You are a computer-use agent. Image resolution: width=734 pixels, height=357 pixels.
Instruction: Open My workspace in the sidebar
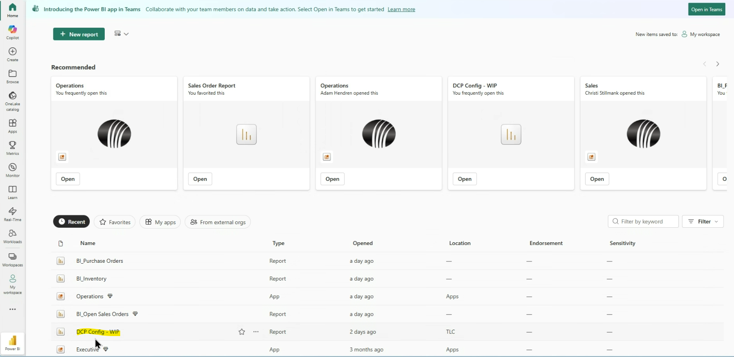13,284
